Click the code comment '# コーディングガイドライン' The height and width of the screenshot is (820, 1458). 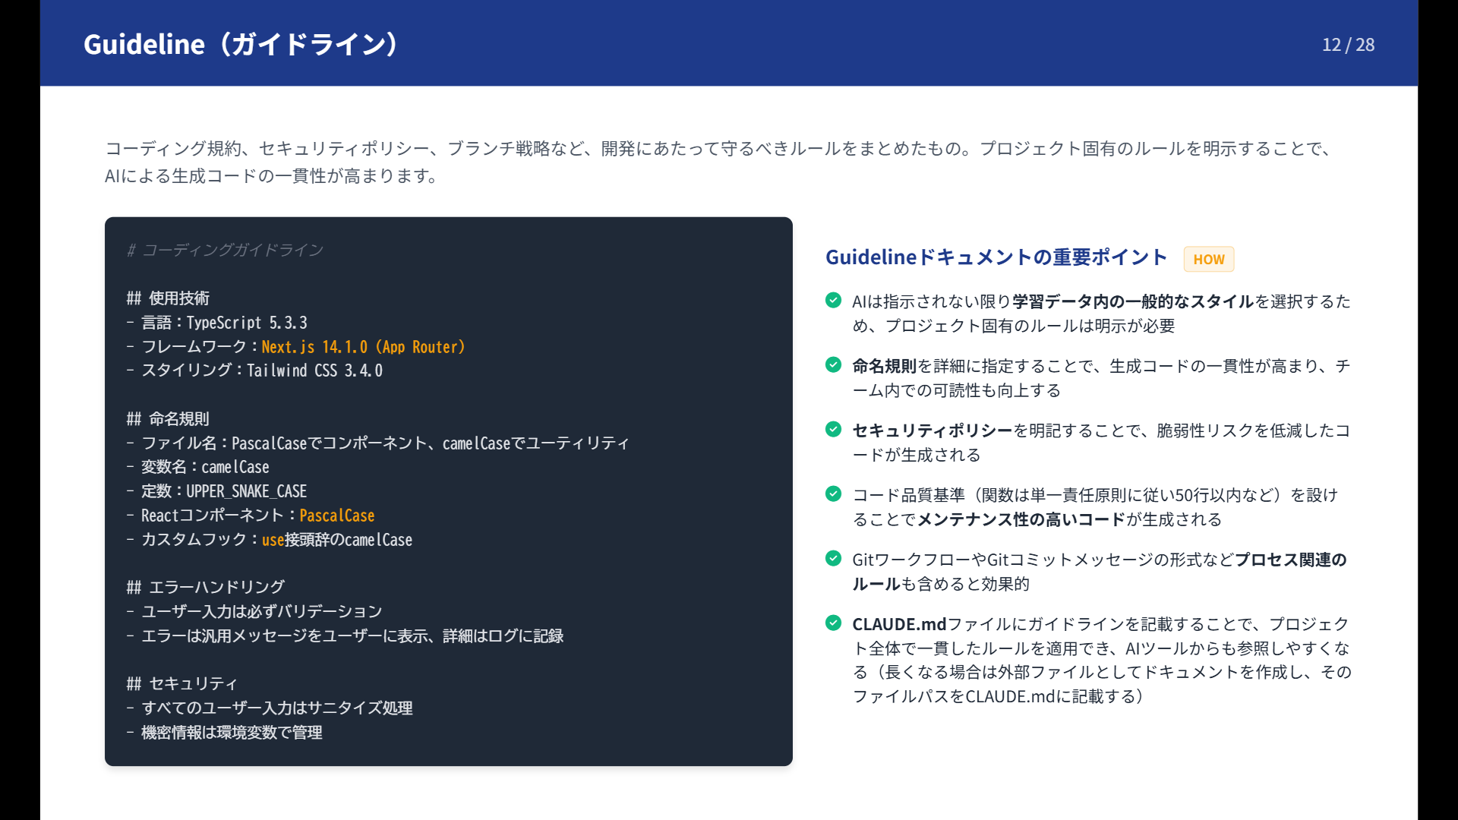(x=226, y=250)
